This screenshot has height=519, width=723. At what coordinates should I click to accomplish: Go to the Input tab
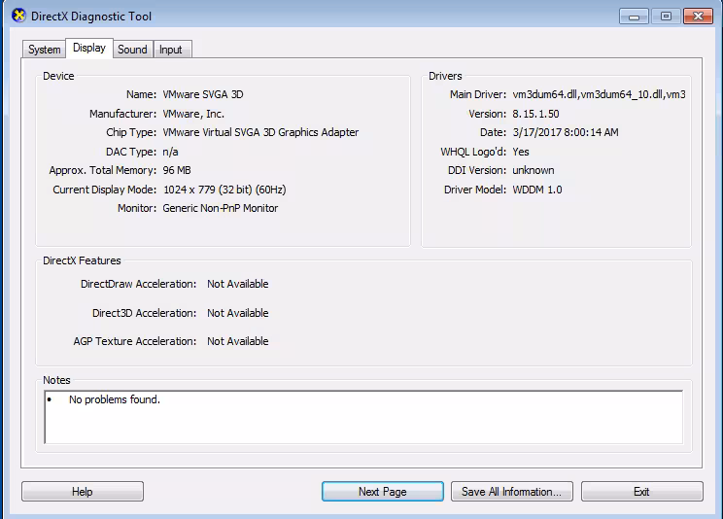[x=171, y=50]
